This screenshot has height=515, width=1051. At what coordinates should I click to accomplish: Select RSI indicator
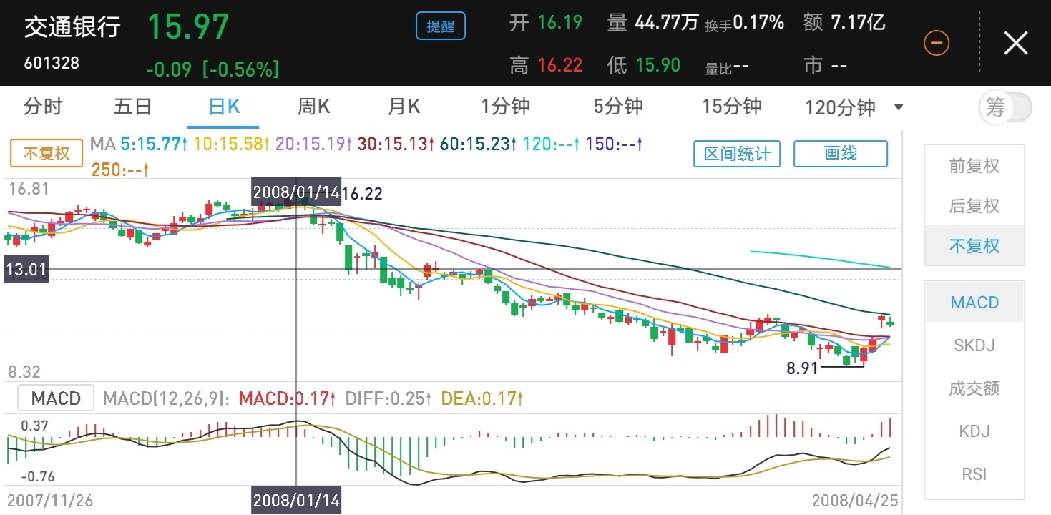974,474
